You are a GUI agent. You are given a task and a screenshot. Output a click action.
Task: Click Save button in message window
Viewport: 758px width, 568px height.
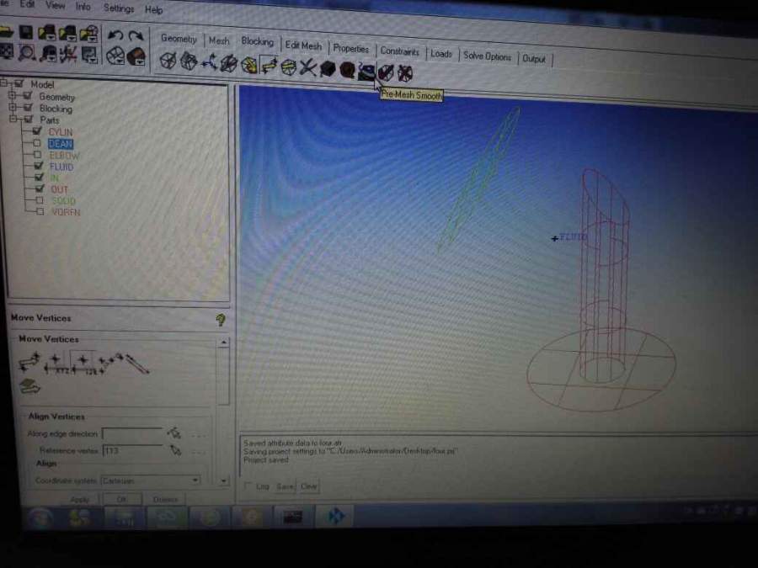tap(285, 486)
